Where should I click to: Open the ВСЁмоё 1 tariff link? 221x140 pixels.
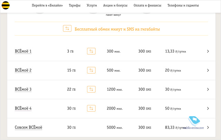[x=23, y=51]
